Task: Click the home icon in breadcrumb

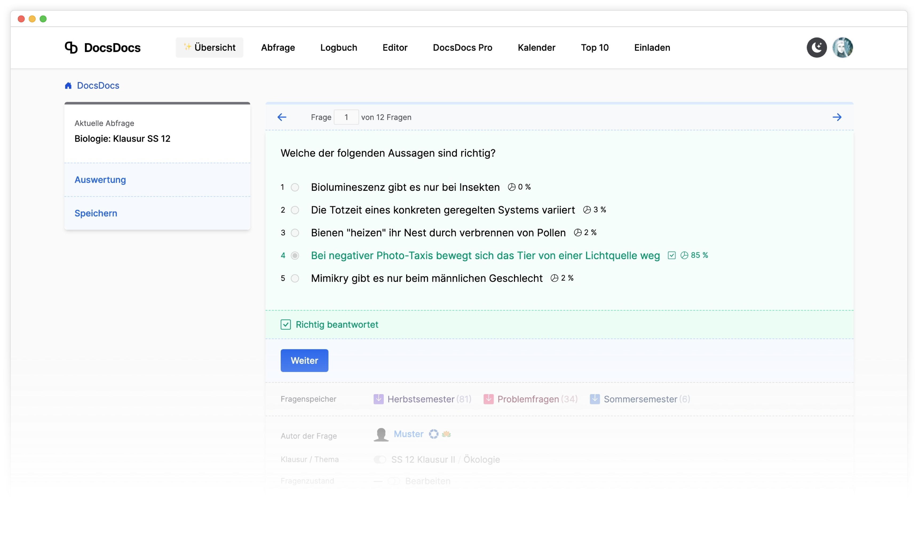Action: 68,86
